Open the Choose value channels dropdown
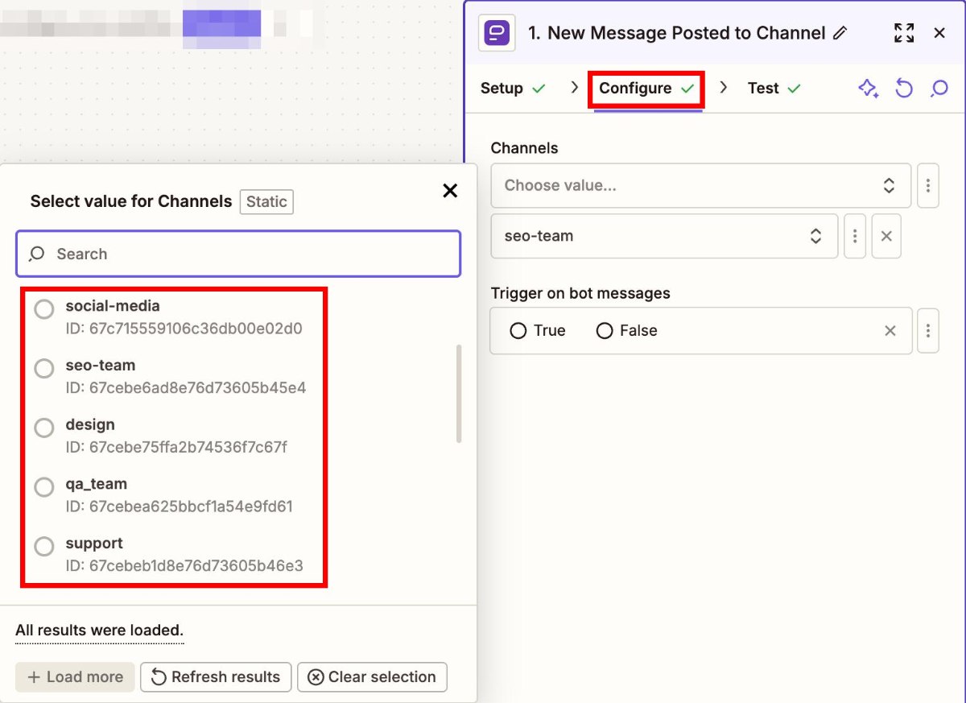 (x=700, y=185)
